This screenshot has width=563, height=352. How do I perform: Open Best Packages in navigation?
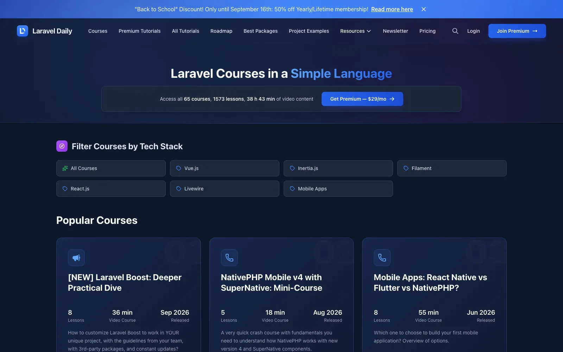tap(261, 31)
